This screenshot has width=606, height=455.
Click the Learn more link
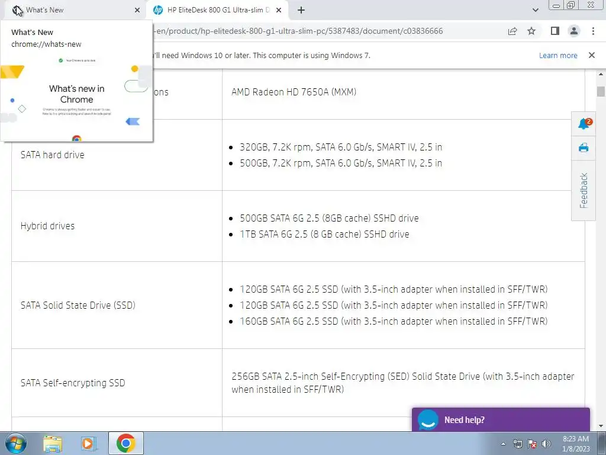coord(558,55)
